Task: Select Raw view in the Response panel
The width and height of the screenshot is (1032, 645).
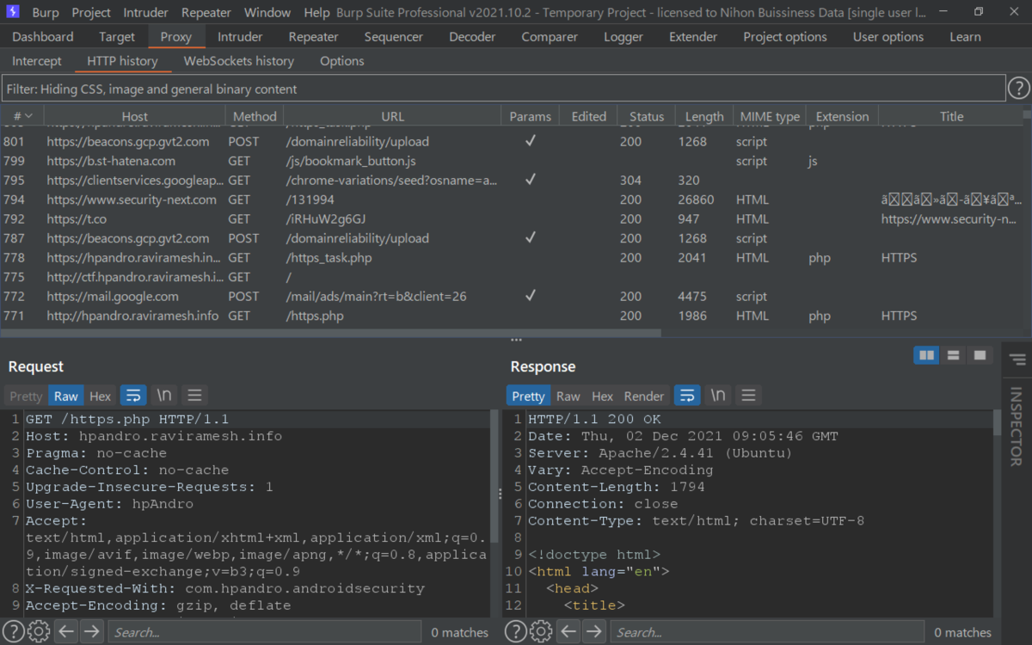Action: 568,396
